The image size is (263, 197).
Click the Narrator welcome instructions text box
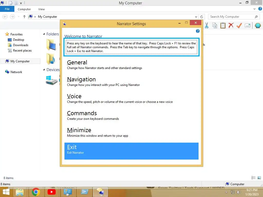coord(131,47)
